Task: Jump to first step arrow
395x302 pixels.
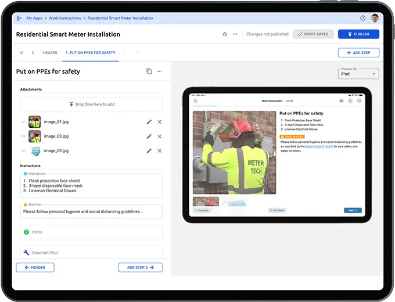Action: click(x=21, y=53)
